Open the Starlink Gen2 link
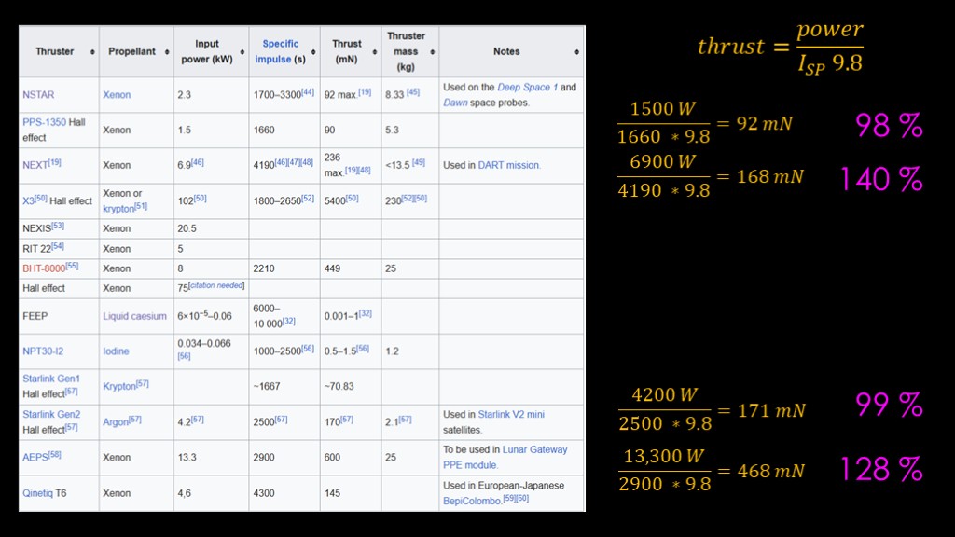The image size is (955, 537). [51, 414]
